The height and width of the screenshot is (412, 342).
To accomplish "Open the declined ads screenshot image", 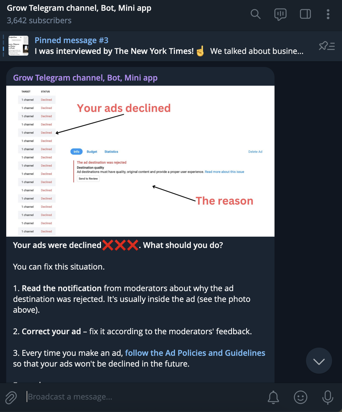I will (140, 161).
